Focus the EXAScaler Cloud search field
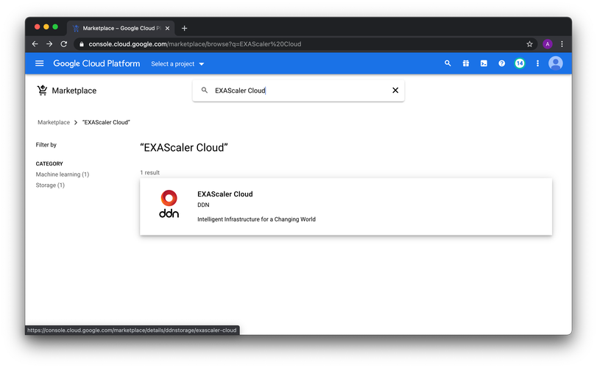The height and width of the screenshot is (368, 597). tap(298, 91)
